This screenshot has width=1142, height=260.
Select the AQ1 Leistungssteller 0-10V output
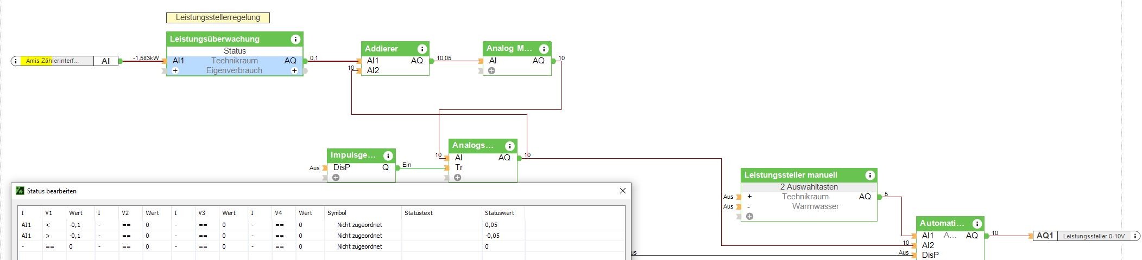1087,236
